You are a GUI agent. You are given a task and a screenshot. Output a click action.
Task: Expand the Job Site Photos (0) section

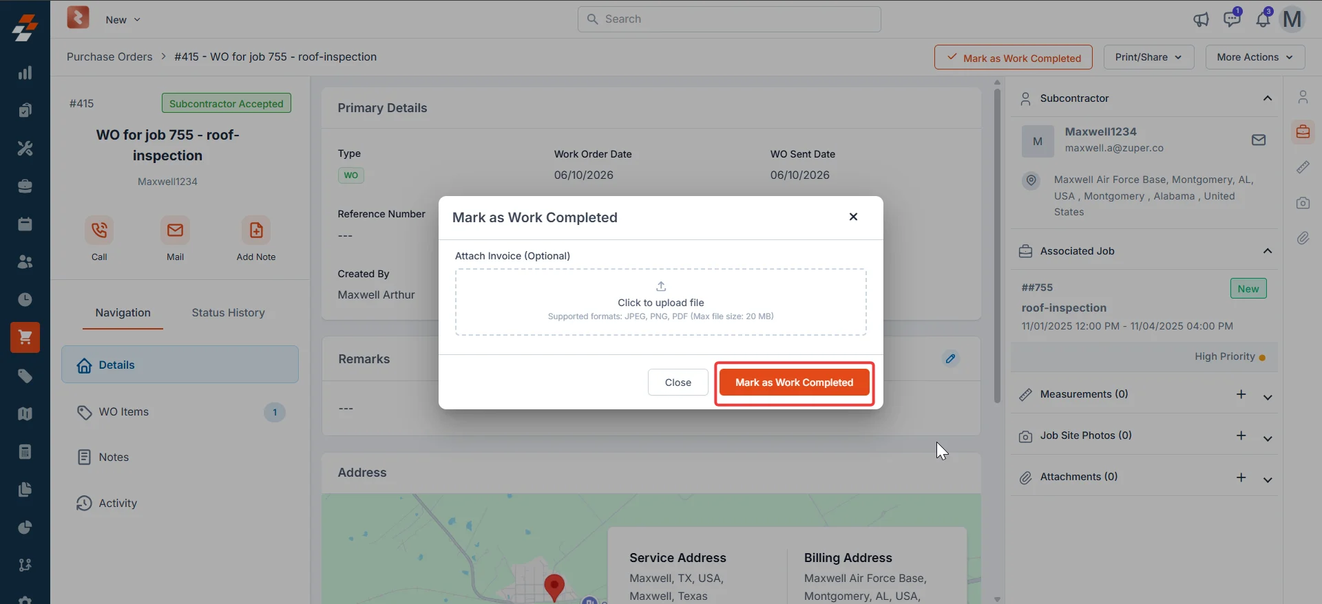coord(1268,438)
